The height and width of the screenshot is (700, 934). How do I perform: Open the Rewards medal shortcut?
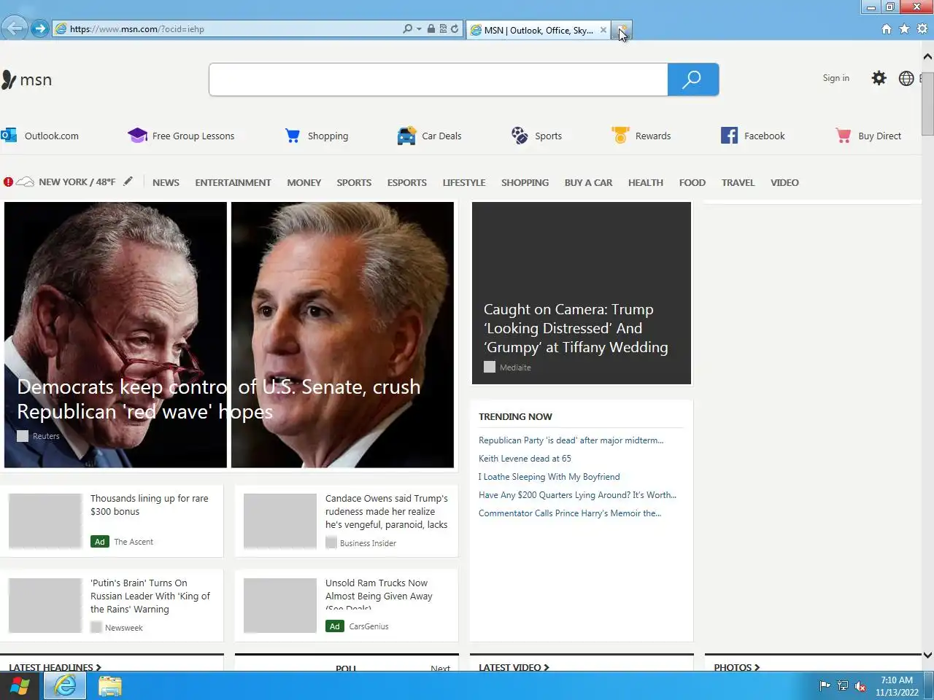tap(641, 136)
